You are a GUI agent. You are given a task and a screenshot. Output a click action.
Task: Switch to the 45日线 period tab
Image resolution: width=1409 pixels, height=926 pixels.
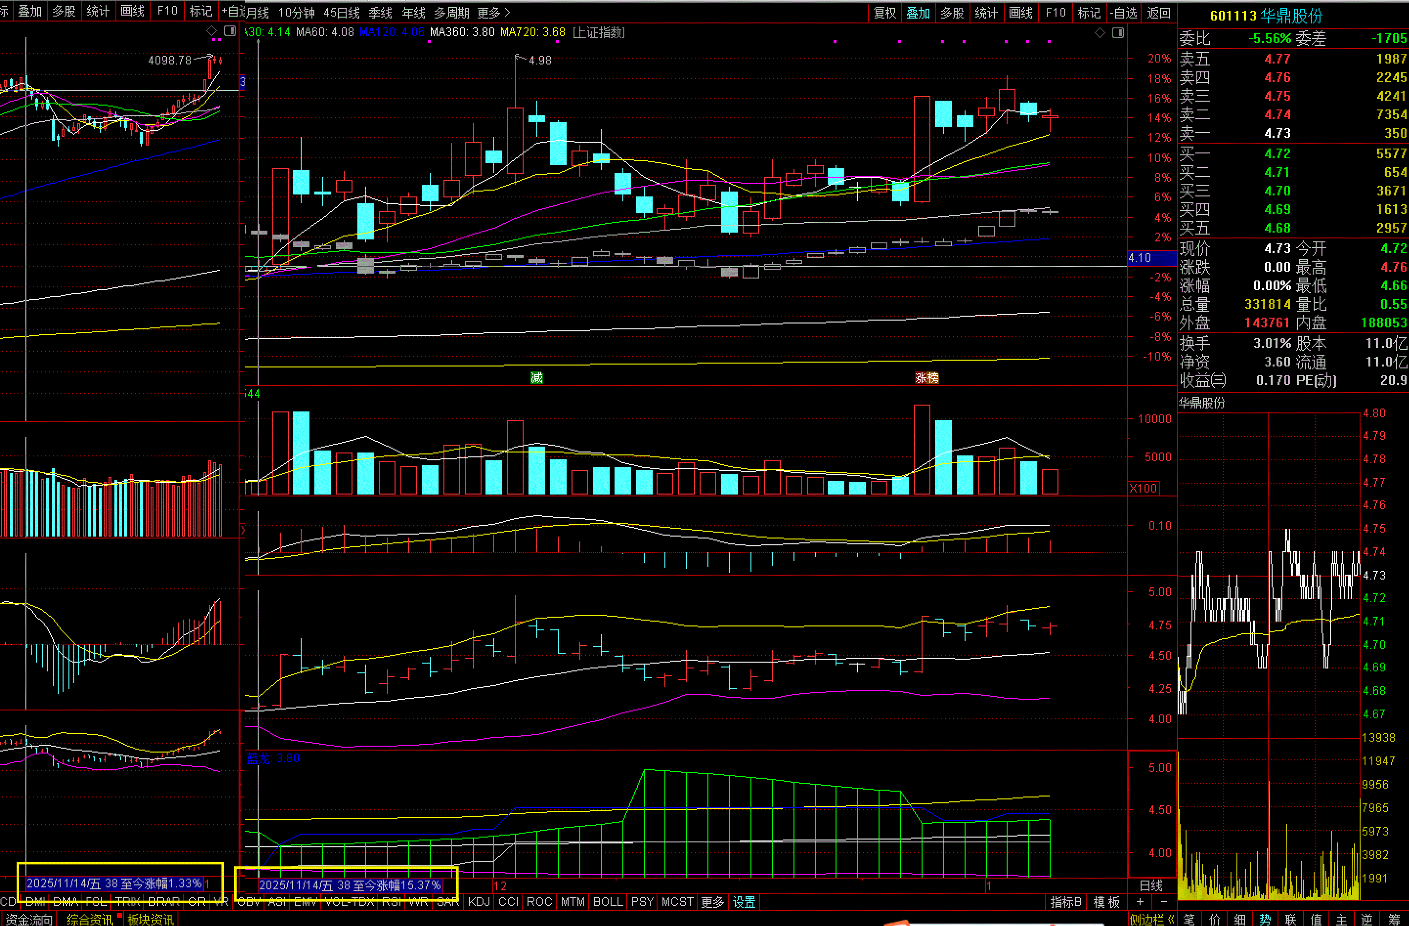coord(342,12)
